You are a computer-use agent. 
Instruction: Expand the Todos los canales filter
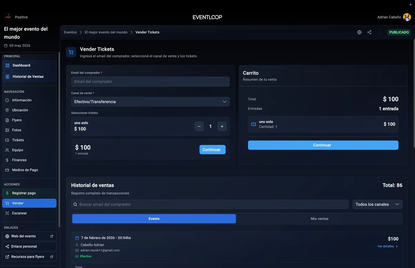point(377,204)
